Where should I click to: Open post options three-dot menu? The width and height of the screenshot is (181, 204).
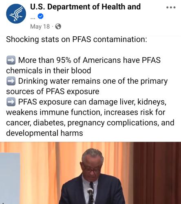(171, 7)
